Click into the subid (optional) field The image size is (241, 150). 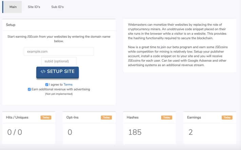pyautogui.click(x=59, y=61)
